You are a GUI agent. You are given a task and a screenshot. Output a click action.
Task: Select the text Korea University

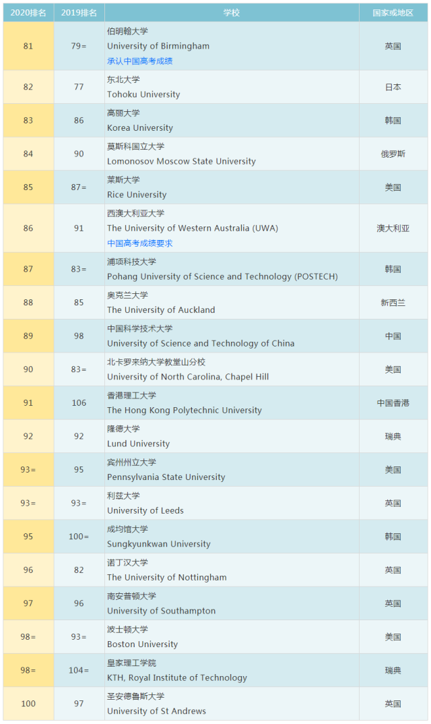click(140, 128)
